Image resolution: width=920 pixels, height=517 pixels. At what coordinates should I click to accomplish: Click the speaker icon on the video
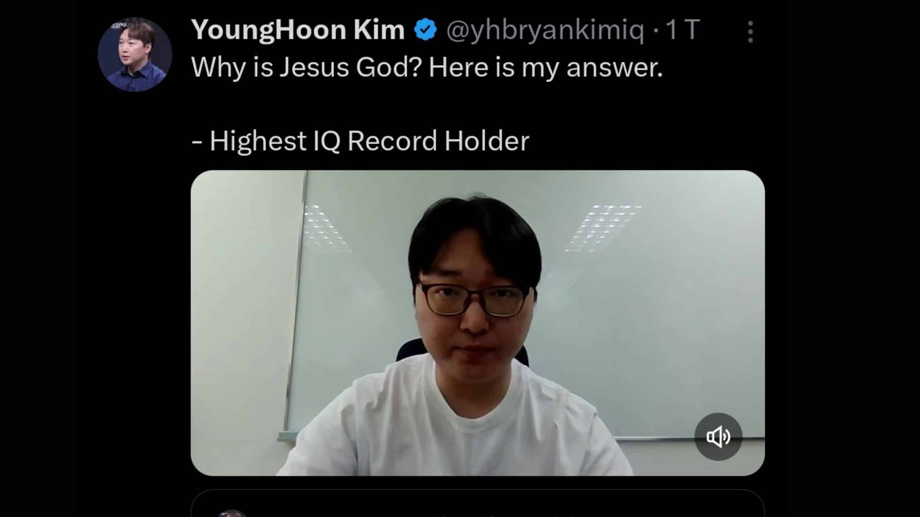pyautogui.click(x=718, y=437)
